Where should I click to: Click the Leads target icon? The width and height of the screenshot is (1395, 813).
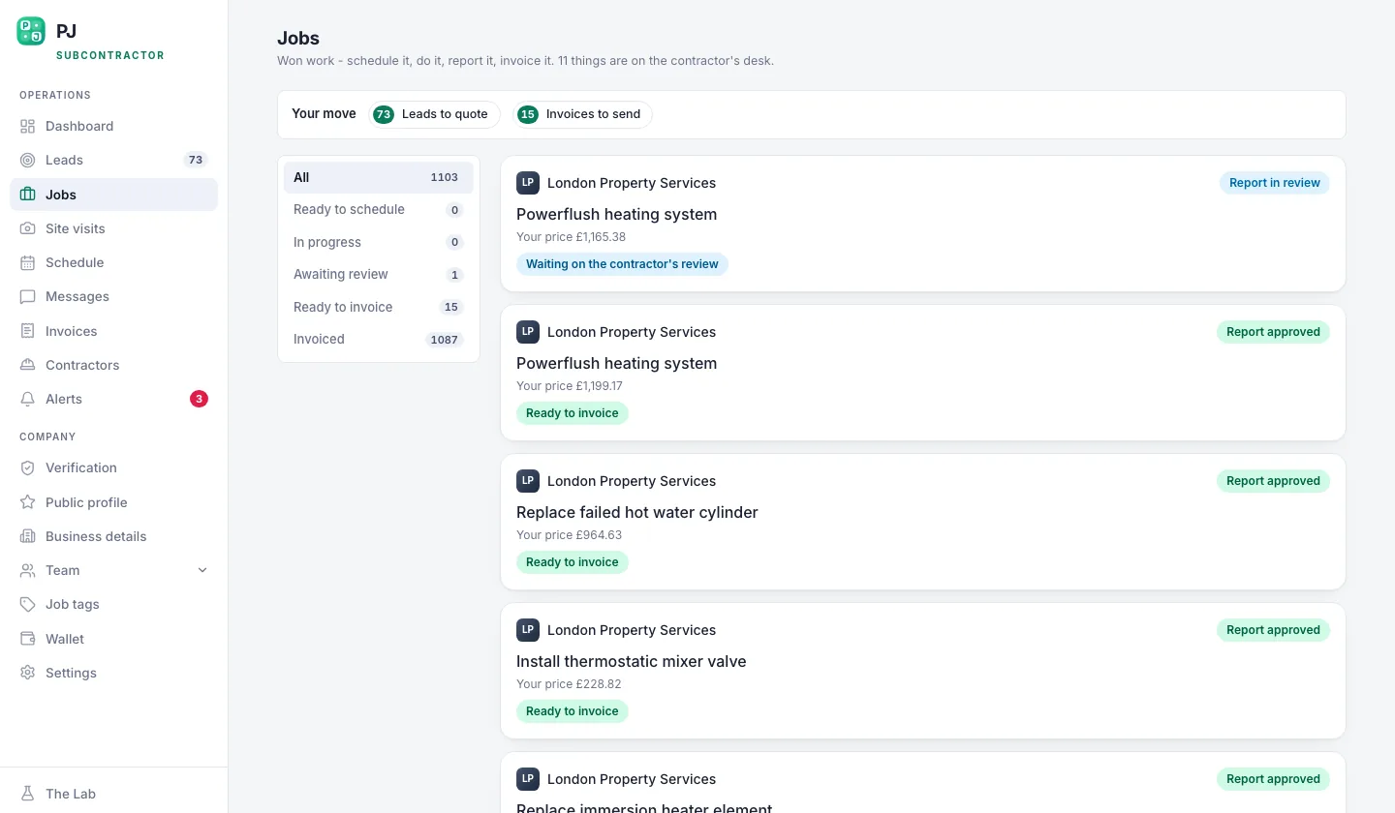[27, 160]
